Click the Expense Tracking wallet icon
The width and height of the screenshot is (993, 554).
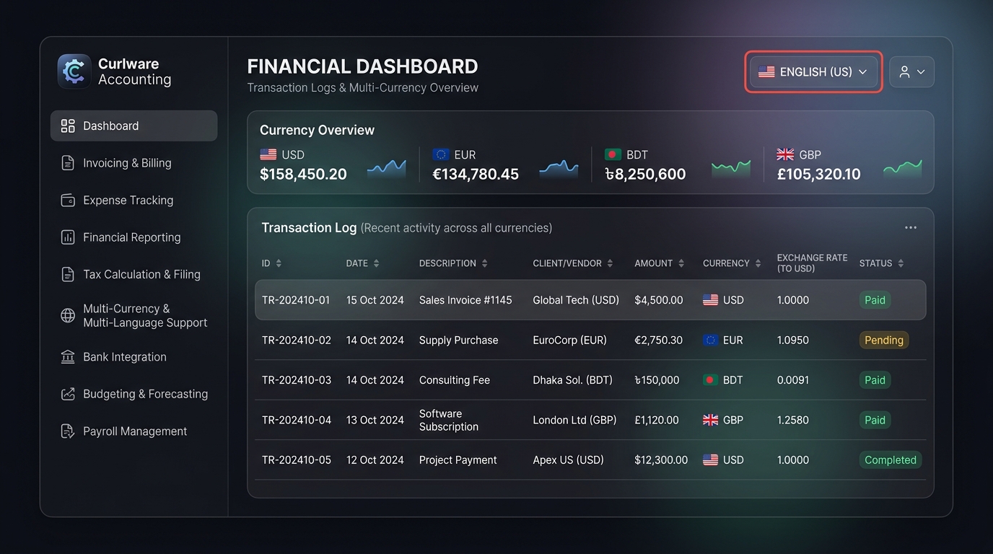click(68, 201)
